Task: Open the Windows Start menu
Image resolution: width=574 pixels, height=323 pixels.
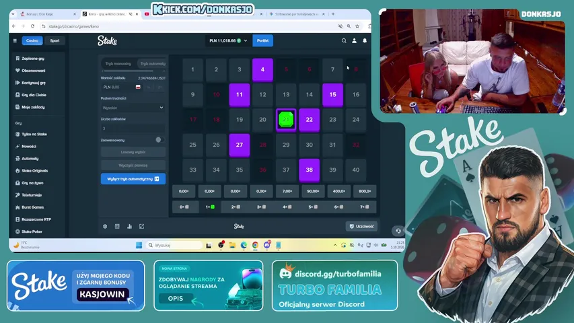Action: (x=139, y=245)
